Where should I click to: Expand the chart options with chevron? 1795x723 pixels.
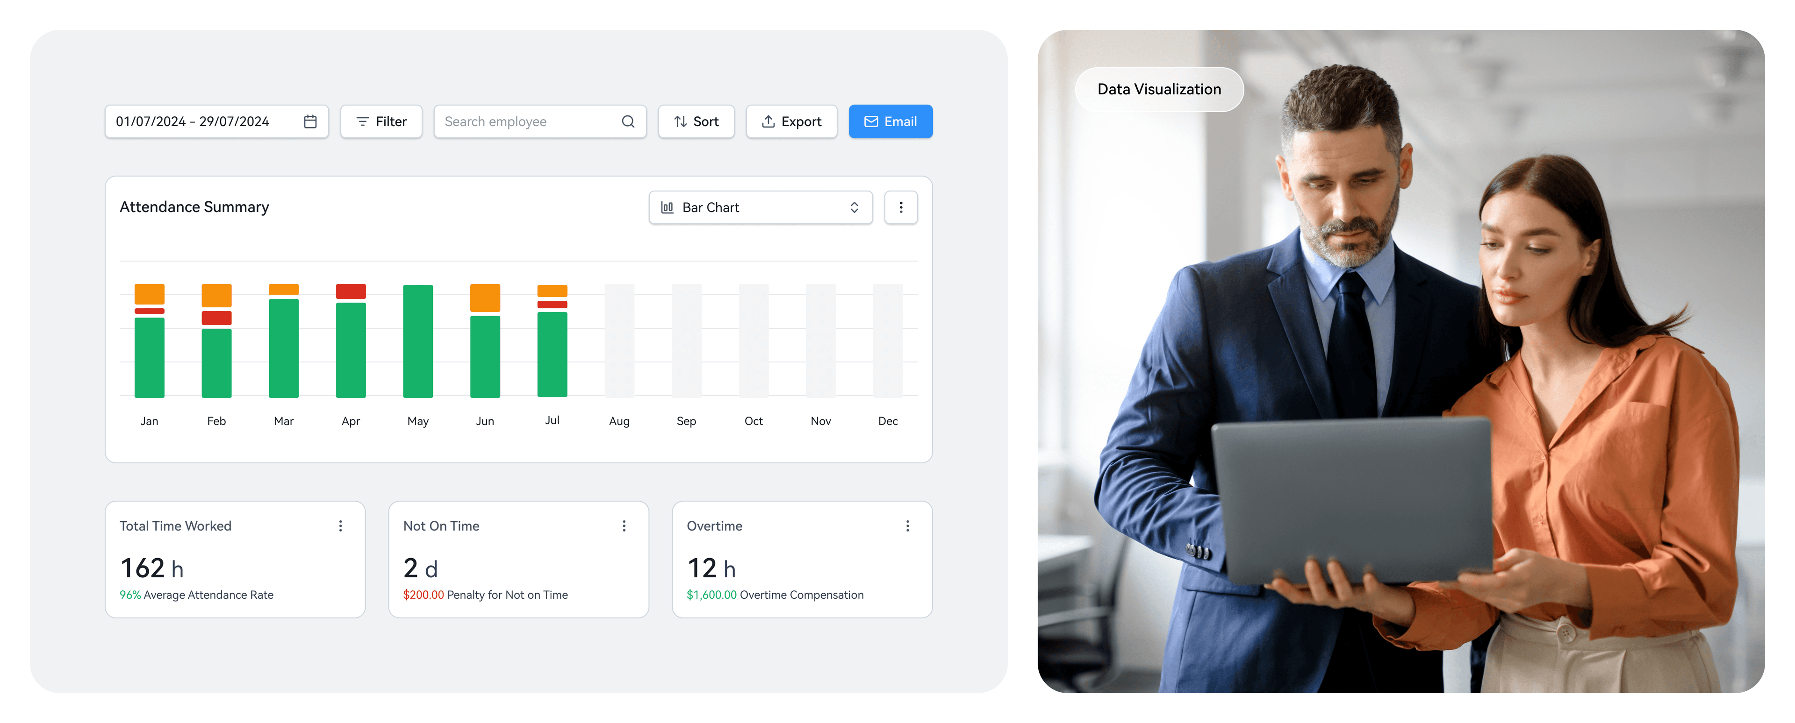[853, 207]
